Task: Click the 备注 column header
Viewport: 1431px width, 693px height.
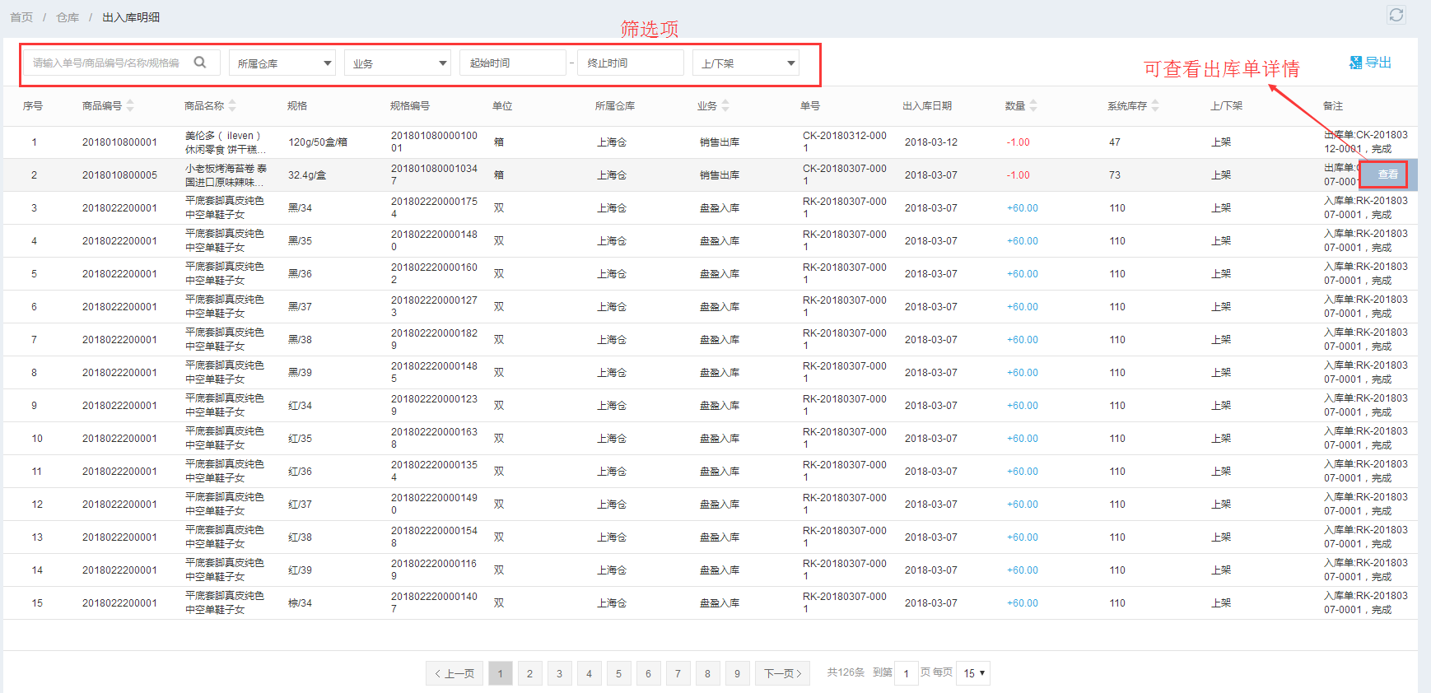Action: click(1333, 106)
